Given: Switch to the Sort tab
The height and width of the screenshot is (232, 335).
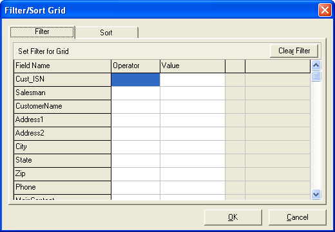Looking at the screenshot, I should tap(106, 33).
